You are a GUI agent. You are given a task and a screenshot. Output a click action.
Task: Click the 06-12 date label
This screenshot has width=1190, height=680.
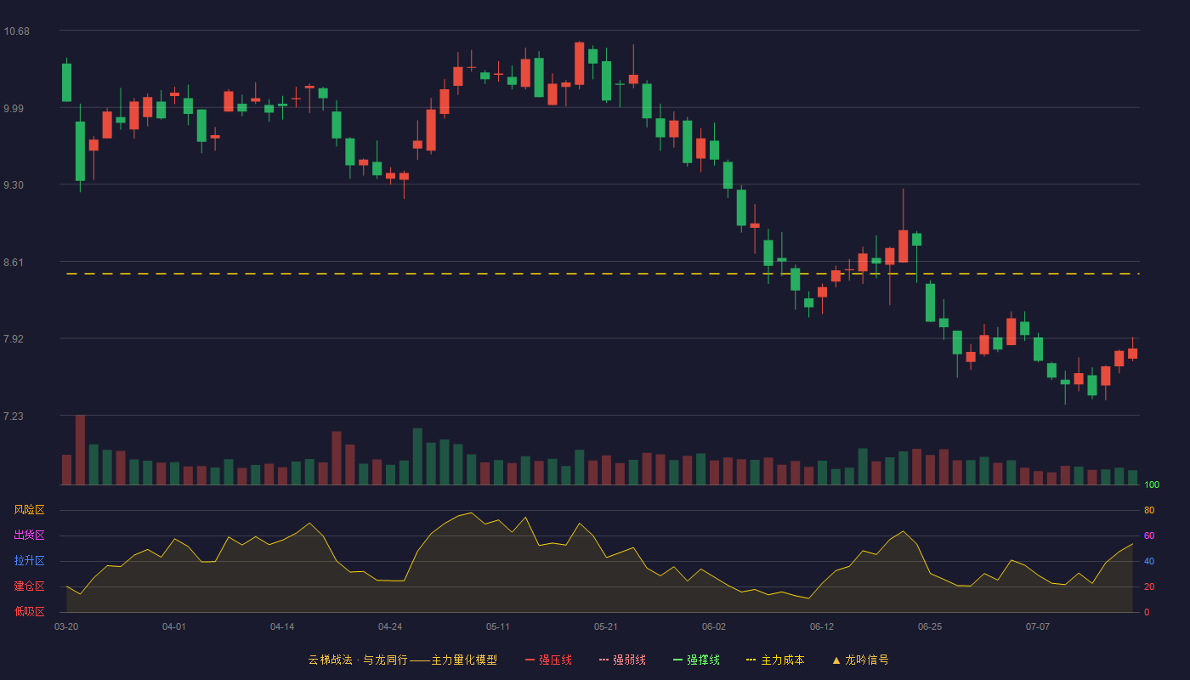[x=822, y=626]
